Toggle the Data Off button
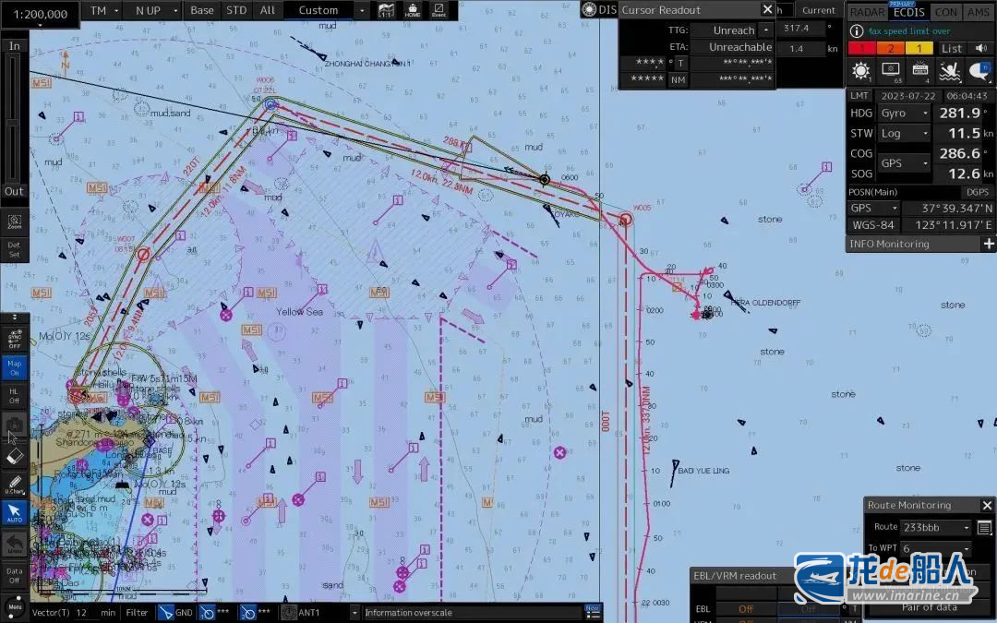997x623 pixels. point(14,575)
